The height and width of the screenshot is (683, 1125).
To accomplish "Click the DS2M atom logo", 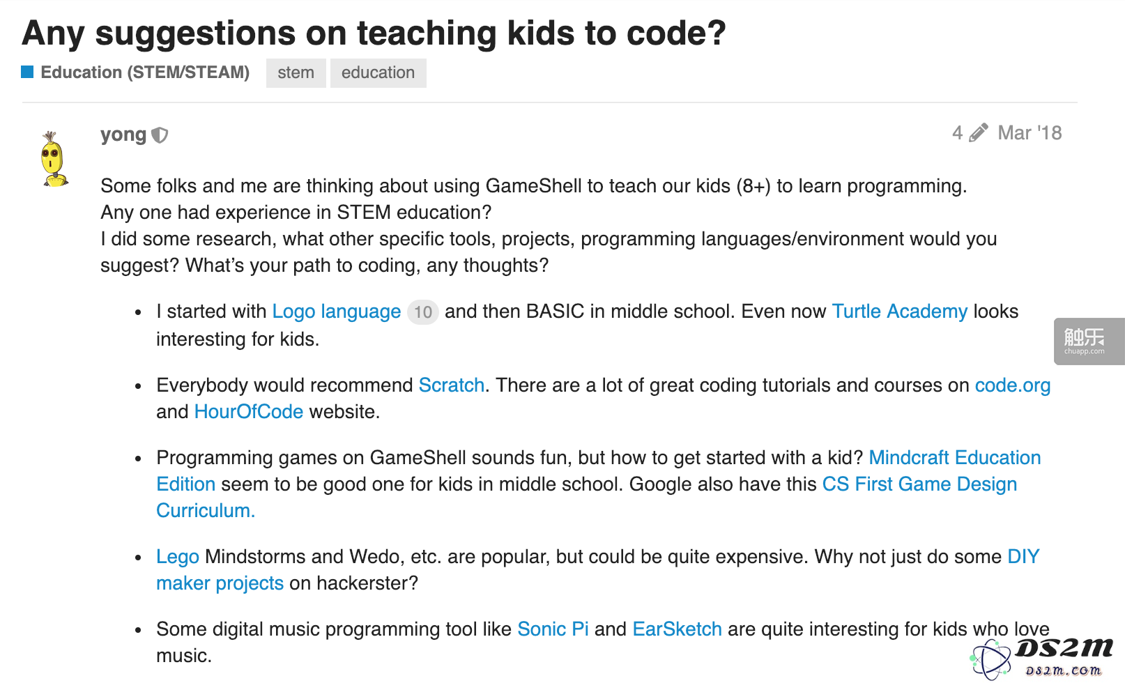I will point(990,659).
